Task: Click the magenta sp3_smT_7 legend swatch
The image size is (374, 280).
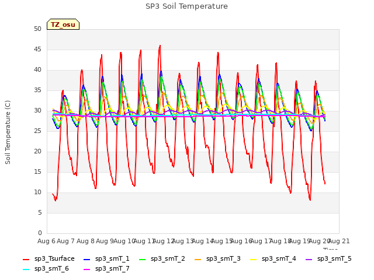Action: 87,269
